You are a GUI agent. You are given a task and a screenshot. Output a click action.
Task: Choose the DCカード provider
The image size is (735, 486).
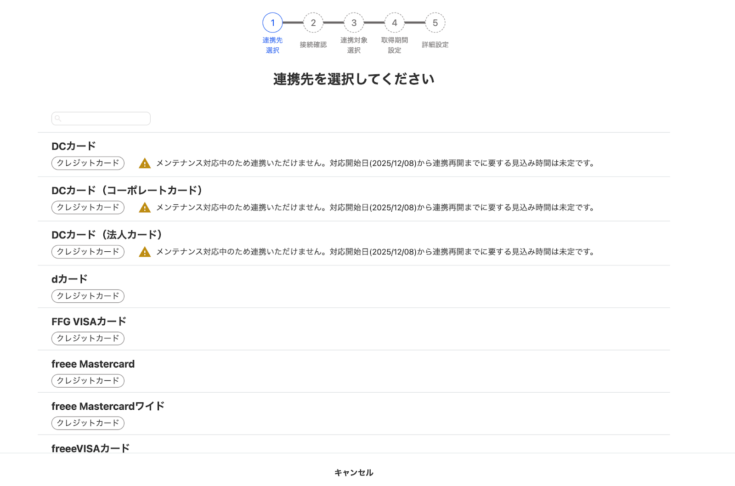354,155
